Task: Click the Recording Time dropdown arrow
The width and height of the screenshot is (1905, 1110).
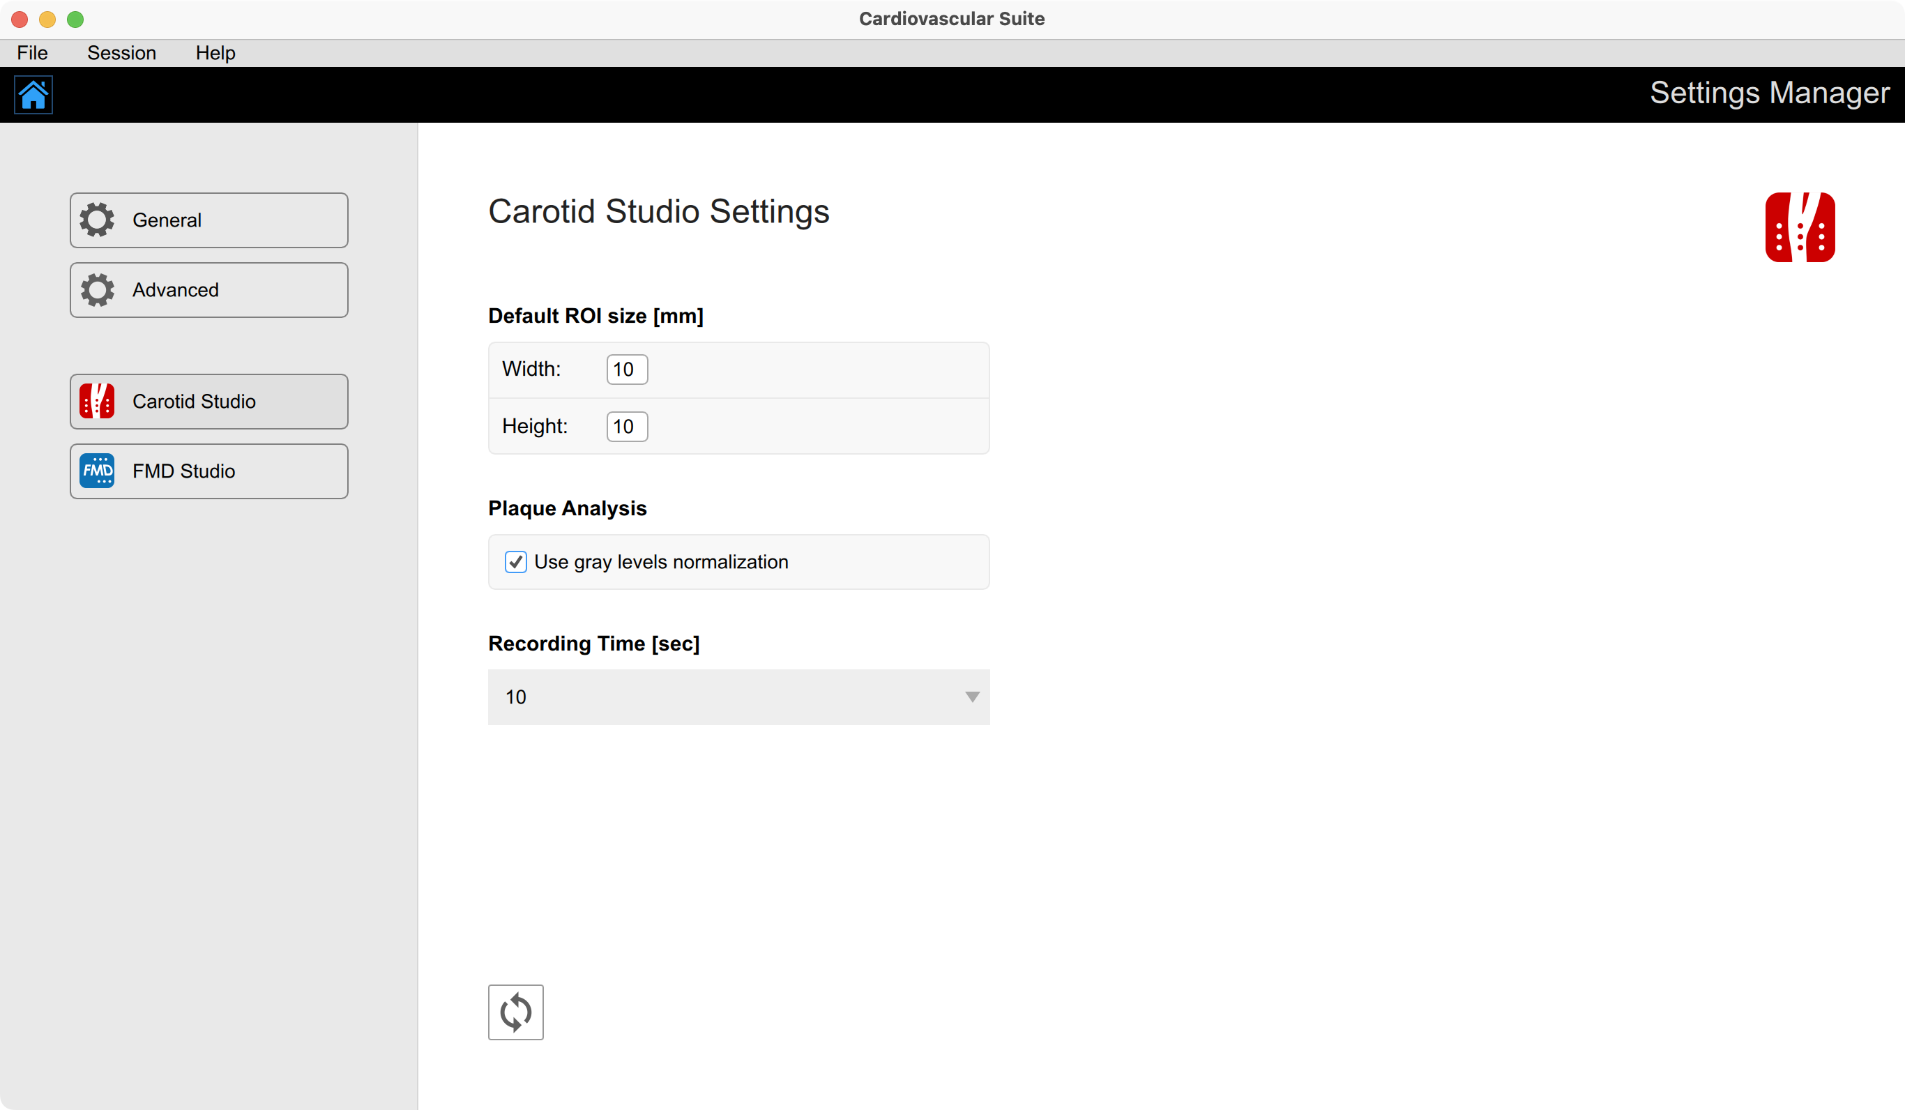Action: point(971,697)
